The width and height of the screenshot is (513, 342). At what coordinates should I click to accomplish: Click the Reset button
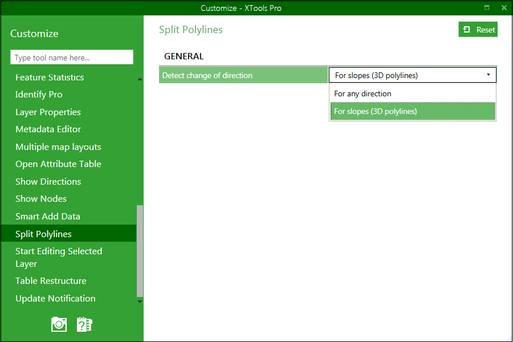pos(478,29)
